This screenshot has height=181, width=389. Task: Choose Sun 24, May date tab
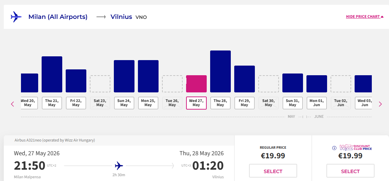pyautogui.click(x=124, y=103)
